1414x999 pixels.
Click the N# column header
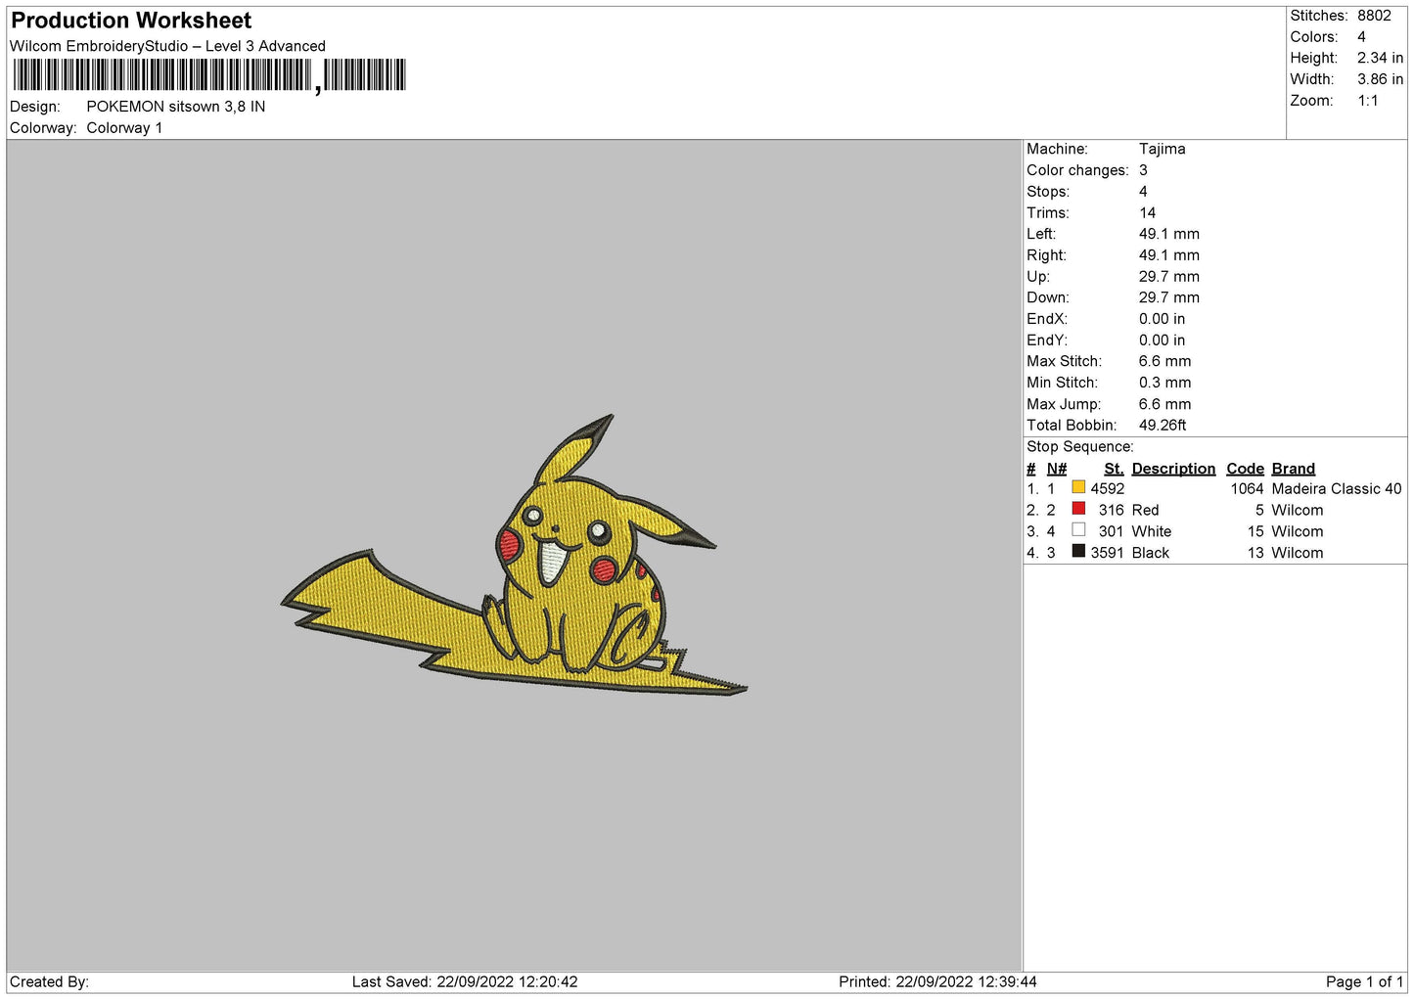tap(1056, 469)
